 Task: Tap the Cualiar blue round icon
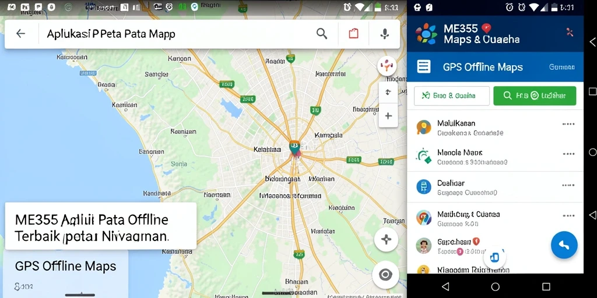(424, 187)
